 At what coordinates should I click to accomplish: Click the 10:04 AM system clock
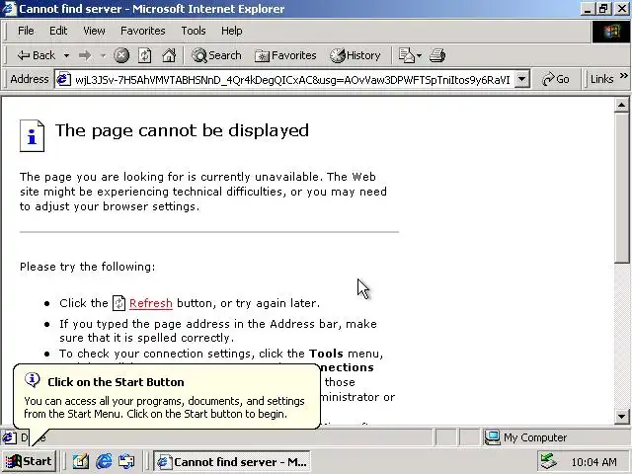coord(593,462)
